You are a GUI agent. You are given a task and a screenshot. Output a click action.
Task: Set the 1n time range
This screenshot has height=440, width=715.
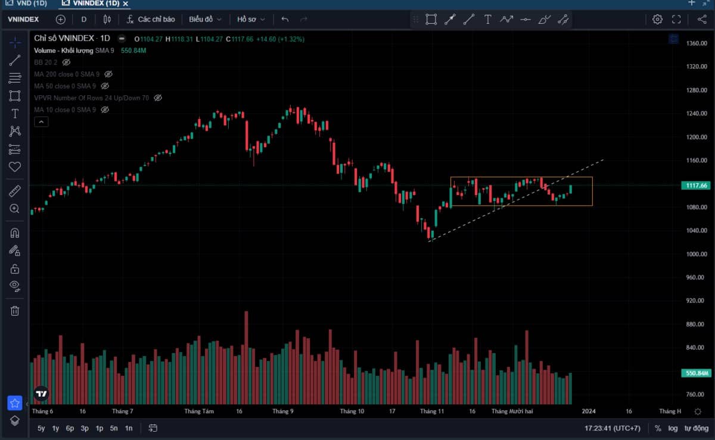pyautogui.click(x=129, y=428)
